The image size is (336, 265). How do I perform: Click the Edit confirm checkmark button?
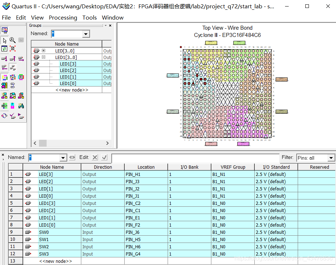(104, 157)
